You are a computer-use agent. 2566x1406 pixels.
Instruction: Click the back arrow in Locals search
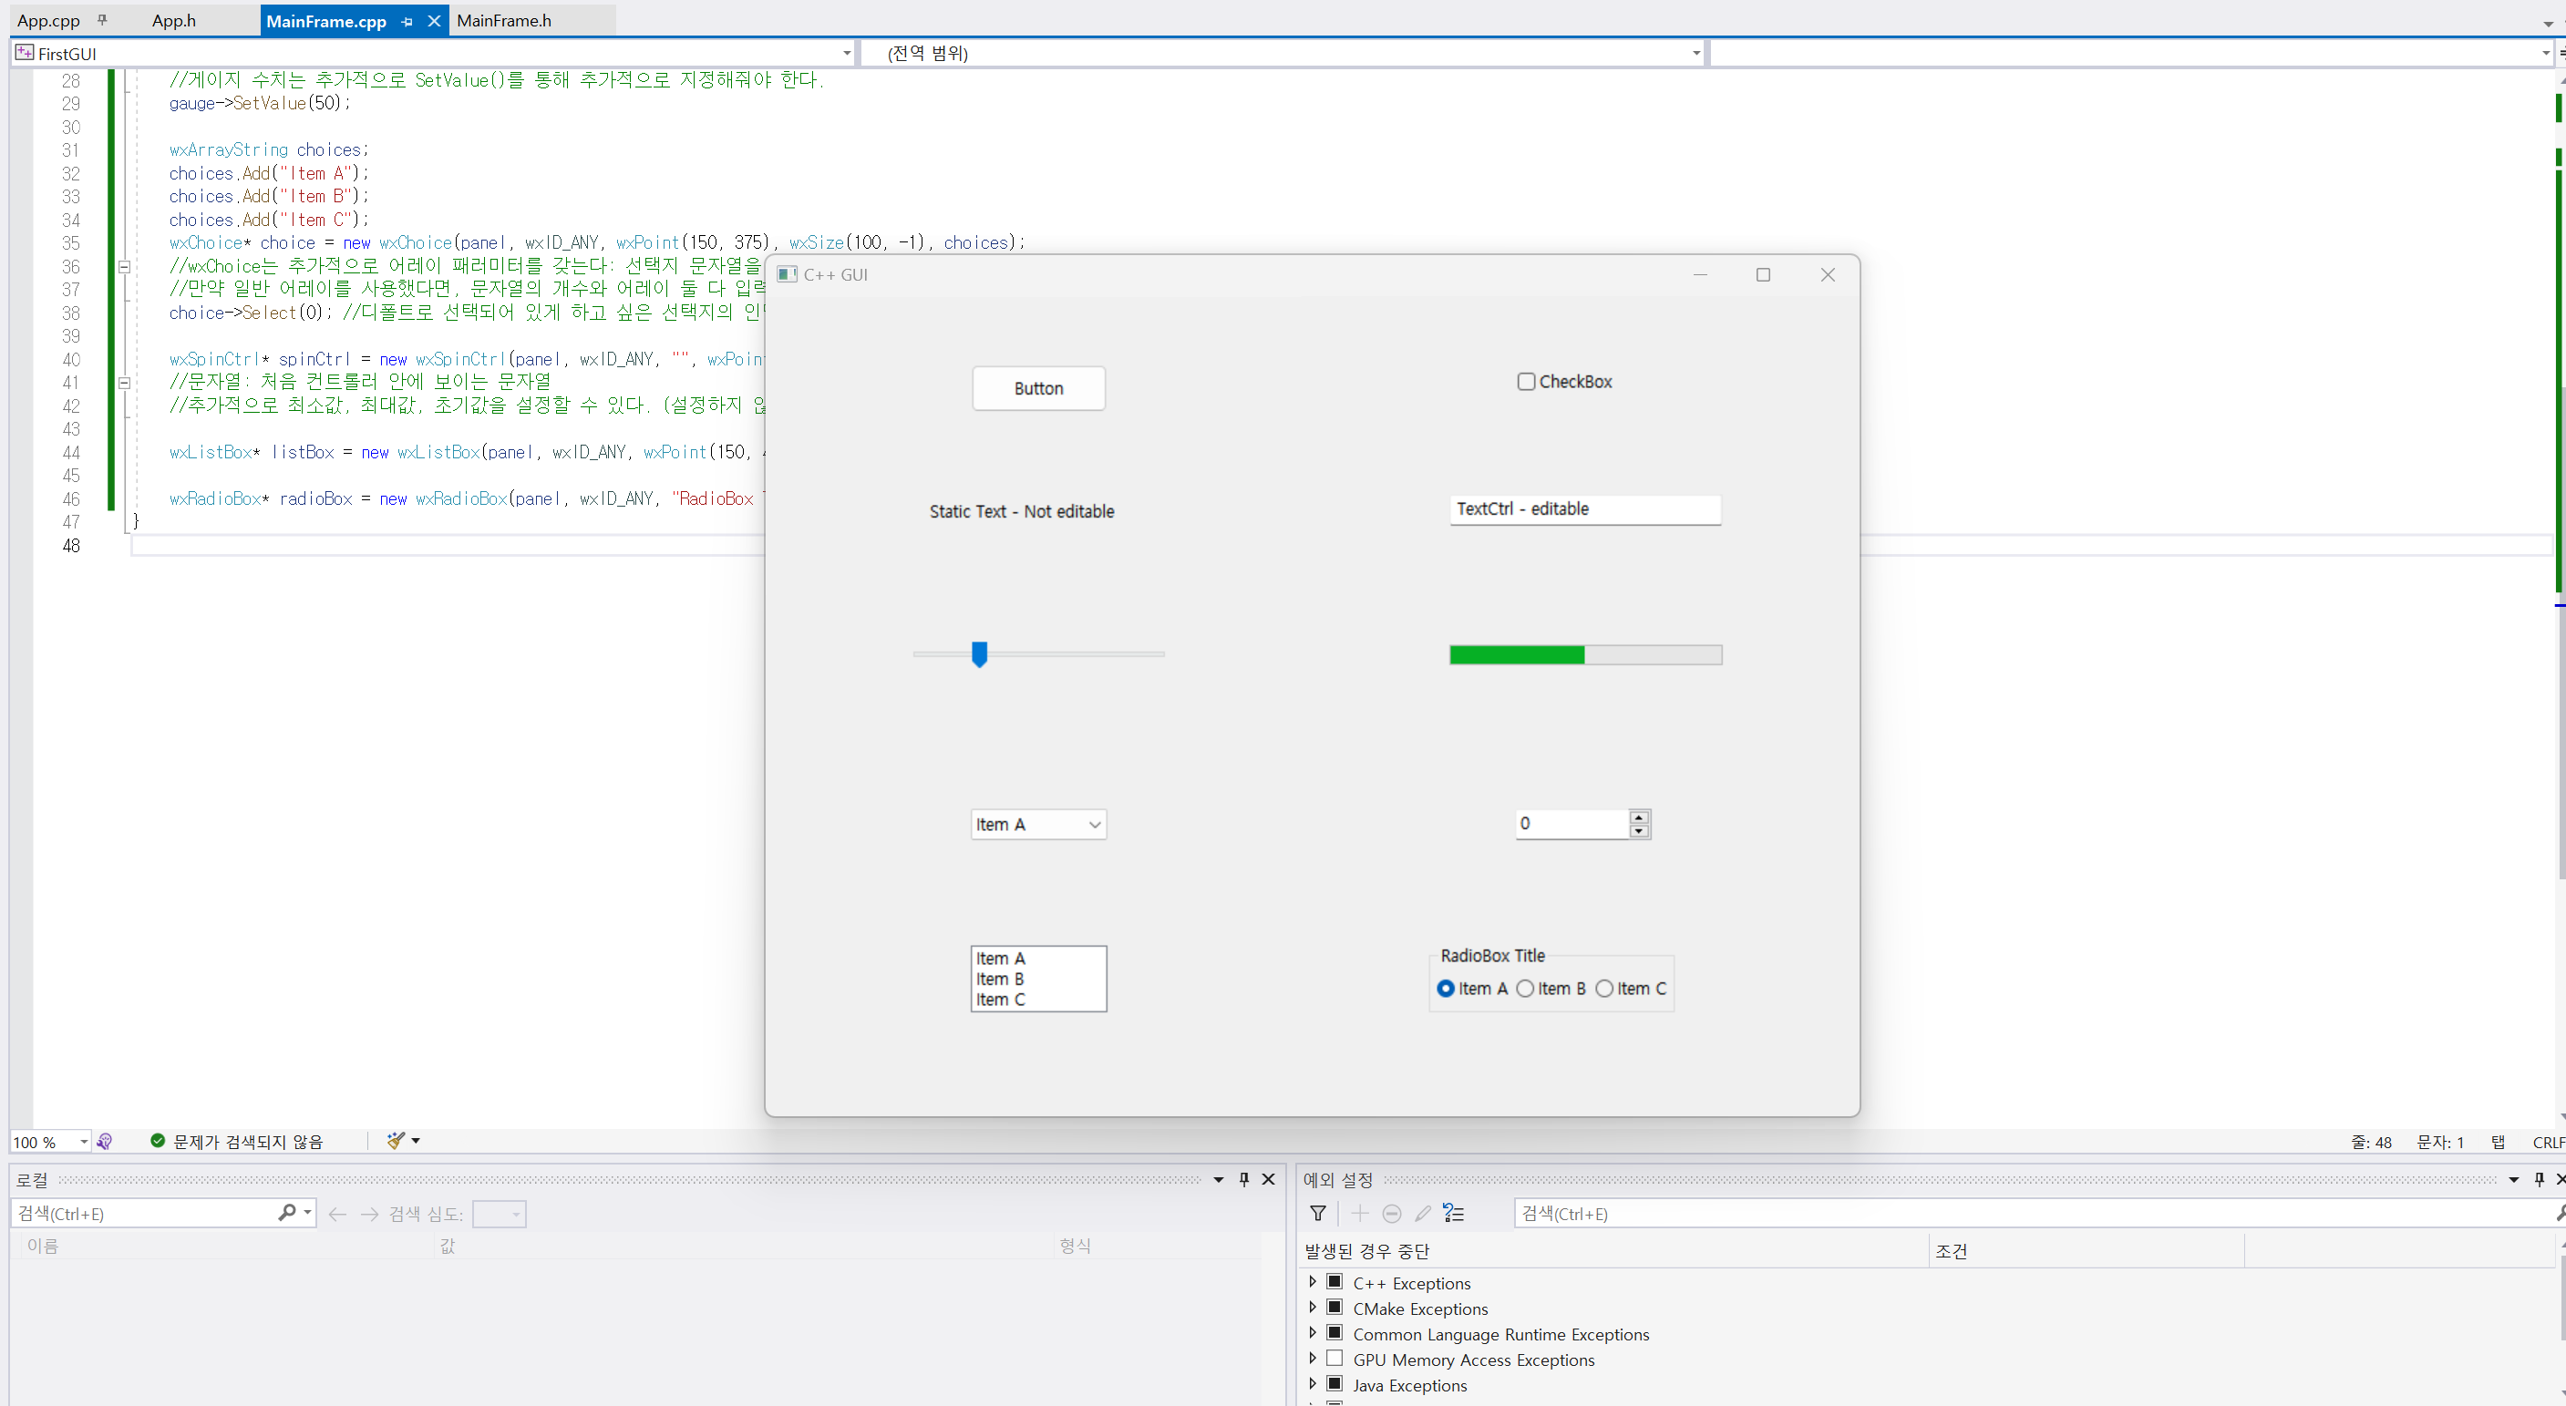coord(337,1214)
